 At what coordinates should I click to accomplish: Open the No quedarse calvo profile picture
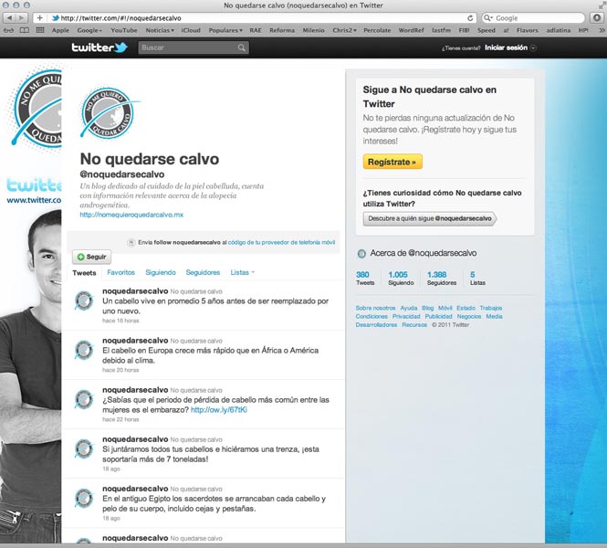click(x=110, y=113)
